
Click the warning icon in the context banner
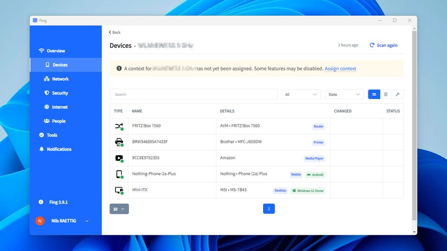(x=119, y=68)
